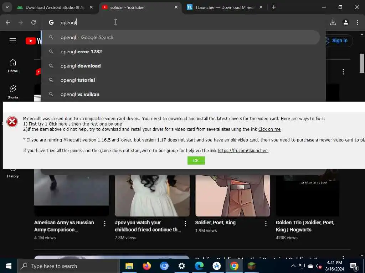Click the taskbar 'Type here to search' box
Viewport: 365px width, 273px height.
tap(68, 266)
